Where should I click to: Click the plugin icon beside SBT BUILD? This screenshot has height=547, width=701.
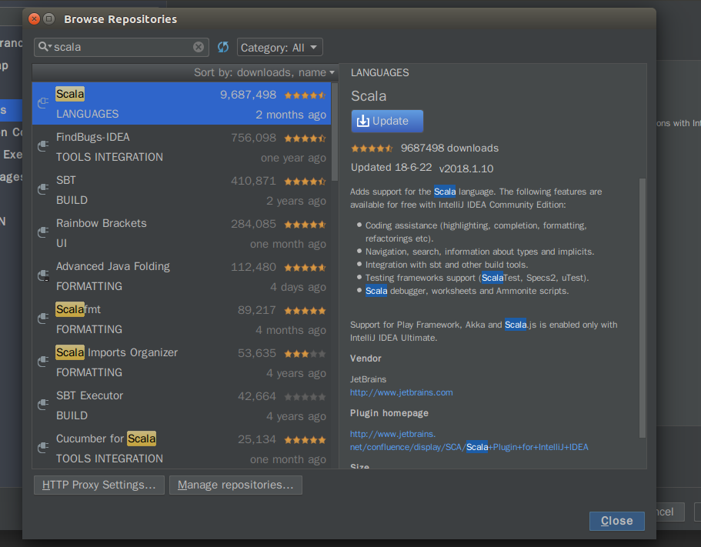(x=43, y=189)
